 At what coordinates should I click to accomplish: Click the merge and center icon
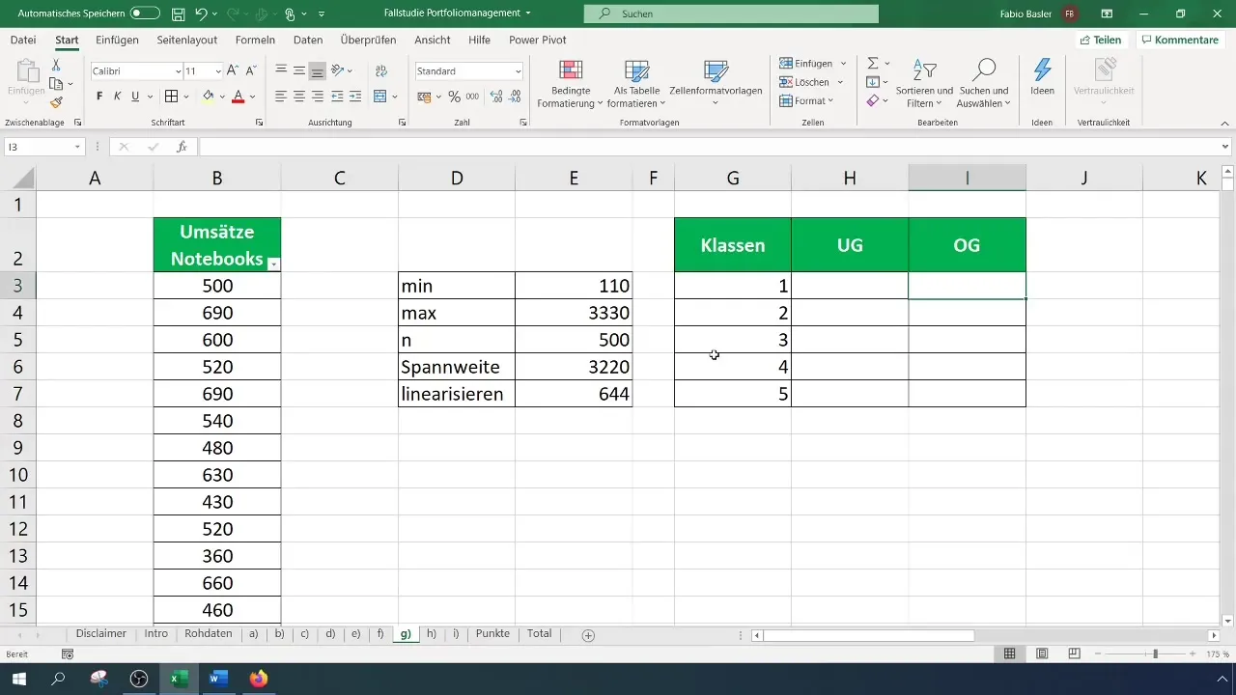pyautogui.click(x=379, y=97)
